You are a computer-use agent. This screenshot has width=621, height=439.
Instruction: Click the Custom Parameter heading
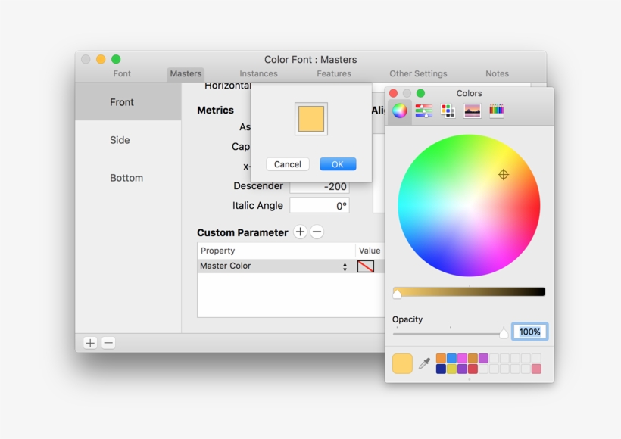[x=242, y=233]
